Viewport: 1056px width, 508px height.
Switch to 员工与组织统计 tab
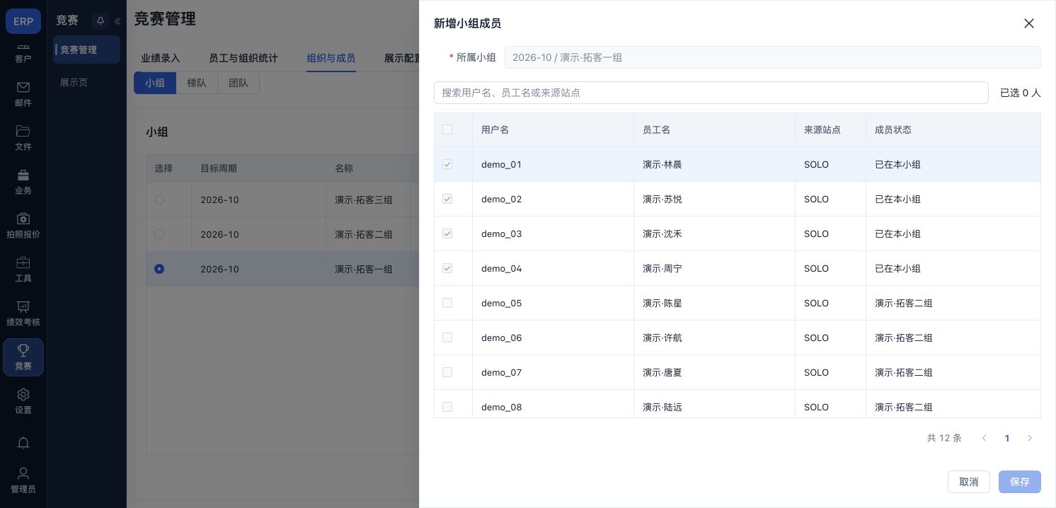click(x=243, y=58)
